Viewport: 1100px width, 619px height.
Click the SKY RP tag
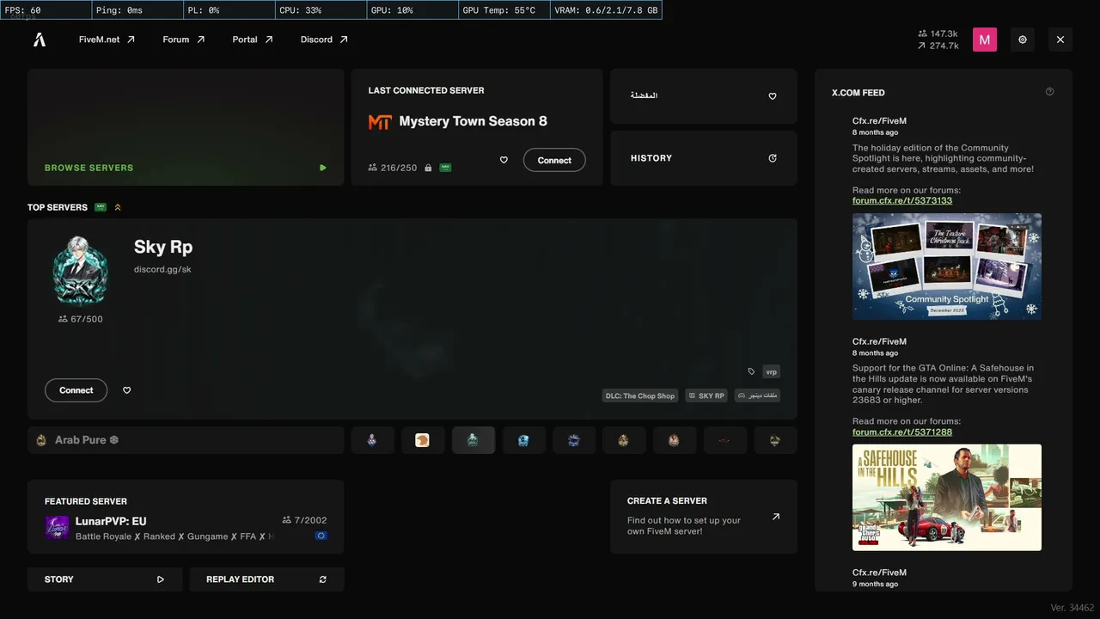706,395
